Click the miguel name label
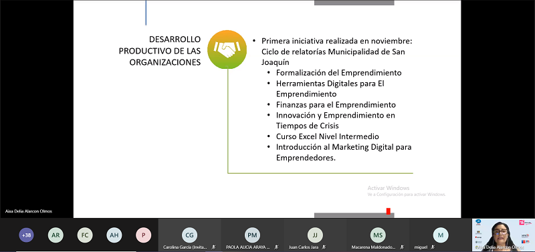Screen dimensions: 535x252 (x=421, y=247)
